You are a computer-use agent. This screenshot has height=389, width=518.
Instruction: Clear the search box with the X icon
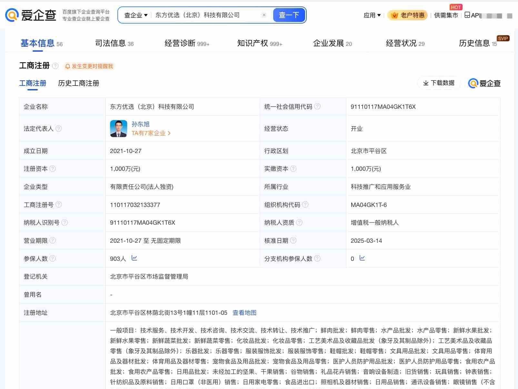click(264, 15)
